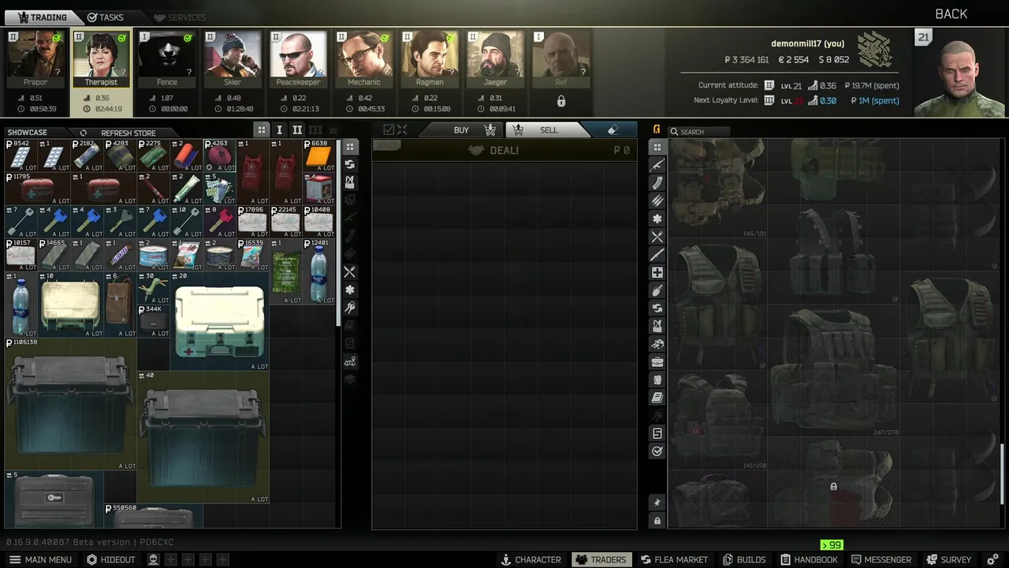Filter stash by containers briefcase icon

(657, 362)
